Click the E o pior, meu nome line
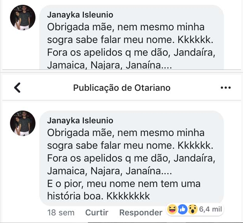Screen dimensions: 243x223 [x=124, y=184]
